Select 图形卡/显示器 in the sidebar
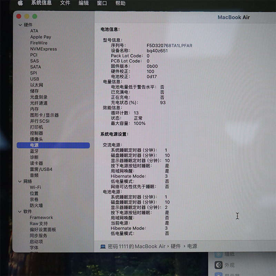The width and height of the screenshot is (276, 276). coord(45,115)
